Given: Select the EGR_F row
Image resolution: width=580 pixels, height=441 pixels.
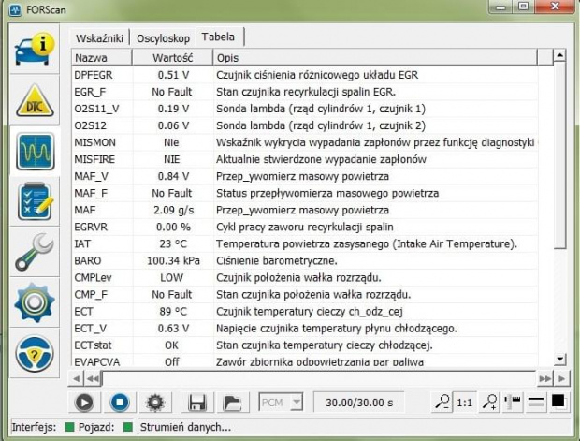Looking at the screenshot, I should pos(305,92).
